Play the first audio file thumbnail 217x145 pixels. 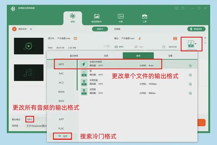click(29, 46)
